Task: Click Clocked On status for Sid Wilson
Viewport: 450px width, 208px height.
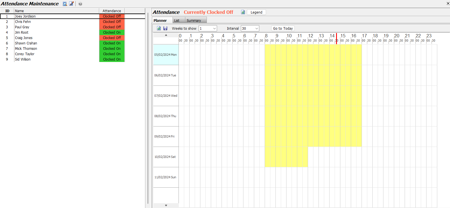Action: 112,59
